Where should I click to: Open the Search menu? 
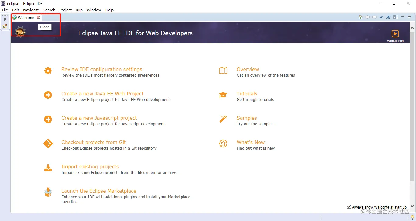pos(49,10)
